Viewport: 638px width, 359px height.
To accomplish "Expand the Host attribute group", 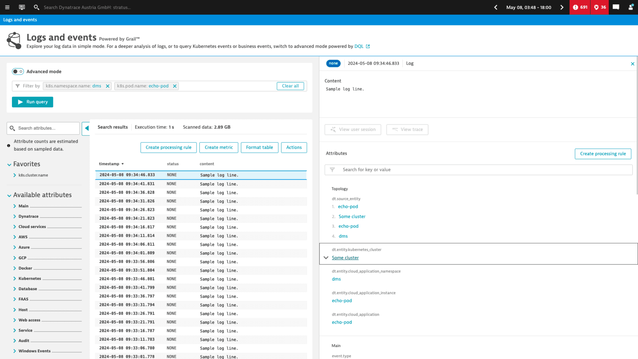I will point(15,310).
